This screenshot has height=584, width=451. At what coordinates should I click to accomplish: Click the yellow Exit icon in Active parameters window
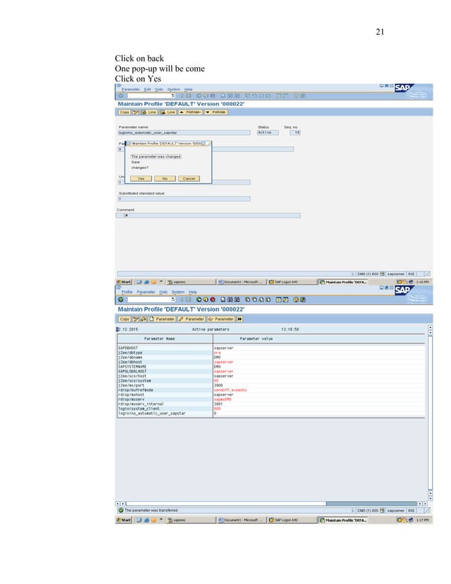(206, 300)
